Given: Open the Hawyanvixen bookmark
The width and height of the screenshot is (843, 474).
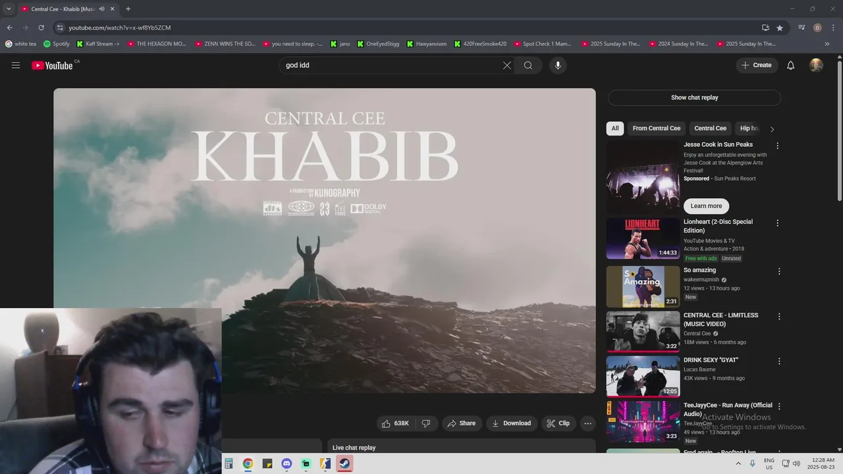Looking at the screenshot, I should coord(426,44).
